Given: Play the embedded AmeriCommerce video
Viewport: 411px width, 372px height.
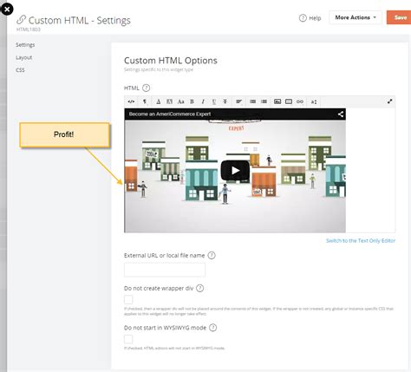Looking at the screenshot, I should click(235, 170).
